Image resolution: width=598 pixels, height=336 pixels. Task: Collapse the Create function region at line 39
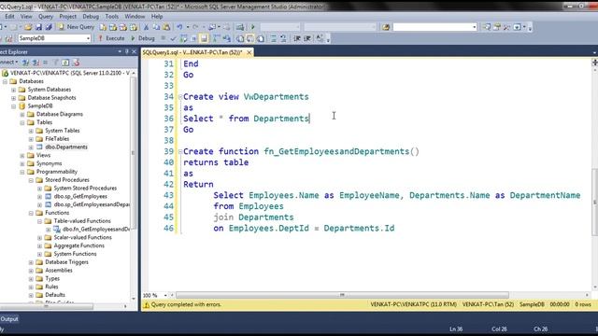point(180,151)
